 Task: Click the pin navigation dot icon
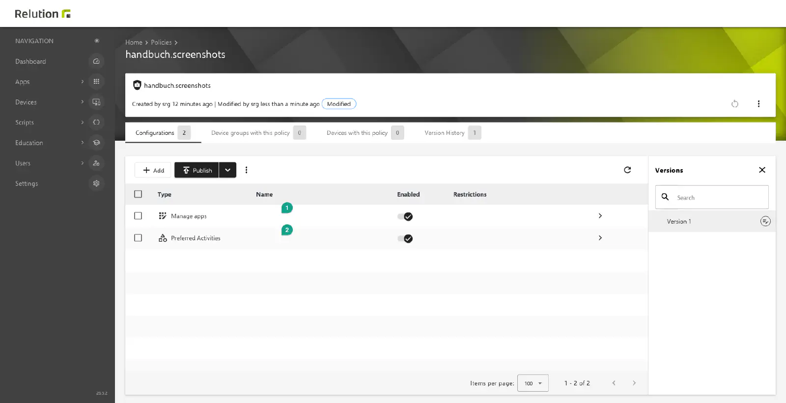pyautogui.click(x=97, y=41)
